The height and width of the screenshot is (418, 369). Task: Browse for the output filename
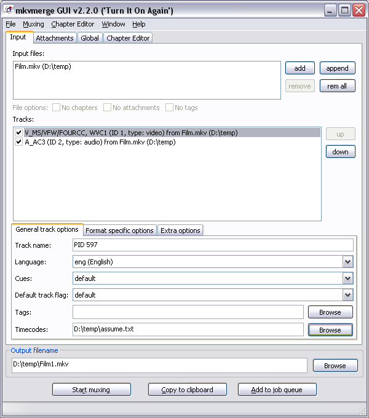coord(335,366)
